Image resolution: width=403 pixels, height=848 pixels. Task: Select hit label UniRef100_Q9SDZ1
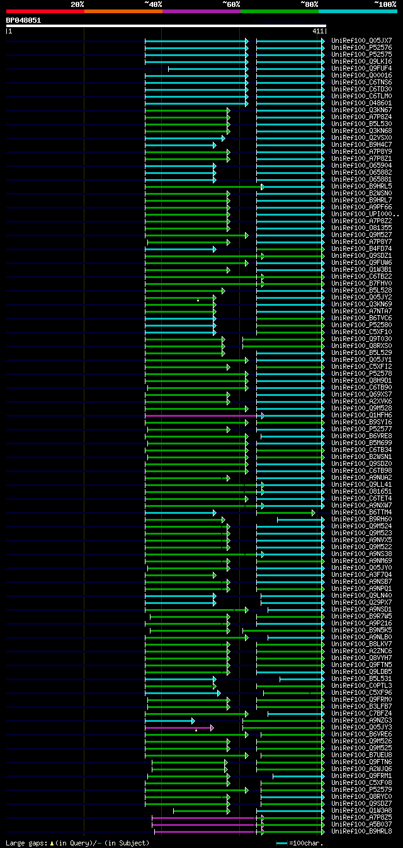coord(361,255)
